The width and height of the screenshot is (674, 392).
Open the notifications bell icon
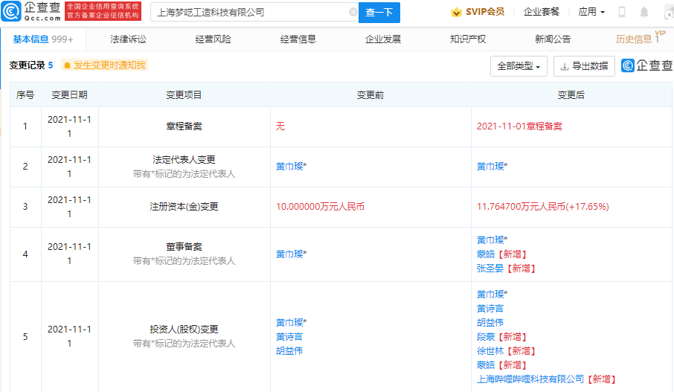pos(644,12)
